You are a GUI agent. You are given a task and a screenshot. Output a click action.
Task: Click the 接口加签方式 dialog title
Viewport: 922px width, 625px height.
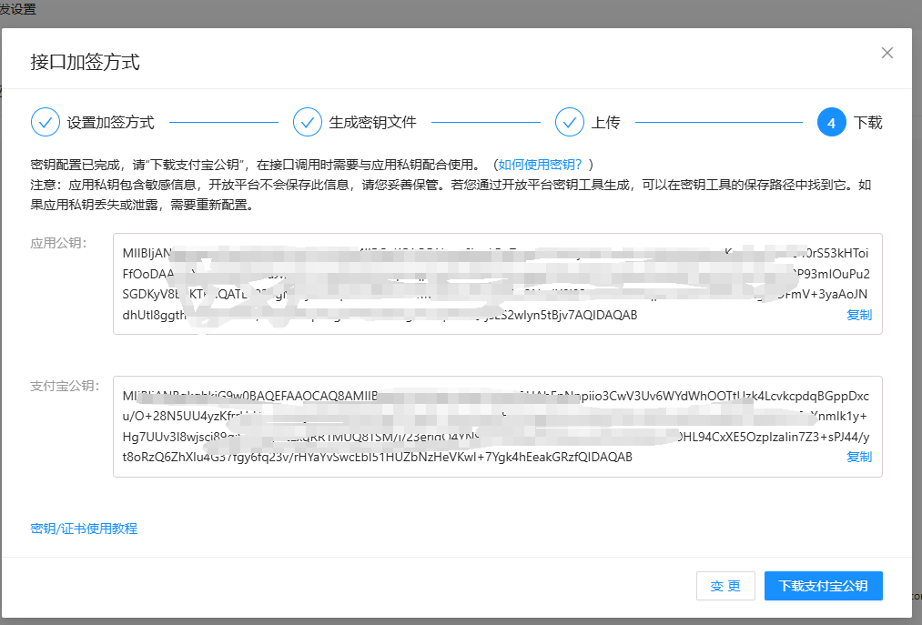click(86, 62)
